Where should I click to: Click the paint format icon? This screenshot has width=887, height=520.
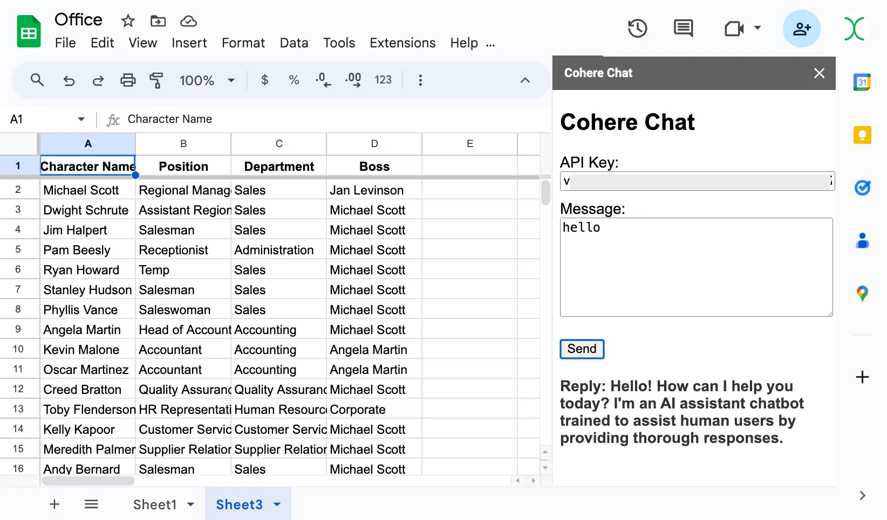(156, 80)
